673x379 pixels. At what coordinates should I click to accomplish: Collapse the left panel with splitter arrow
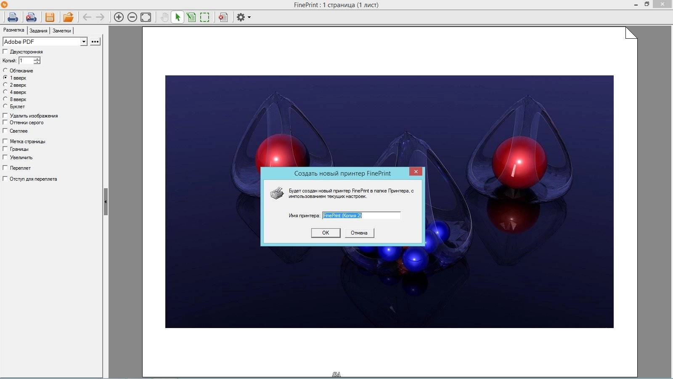click(x=106, y=202)
